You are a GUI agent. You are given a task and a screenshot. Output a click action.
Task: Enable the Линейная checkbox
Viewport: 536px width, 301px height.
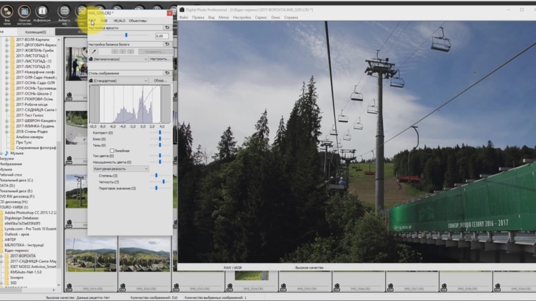tap(112, 150)
